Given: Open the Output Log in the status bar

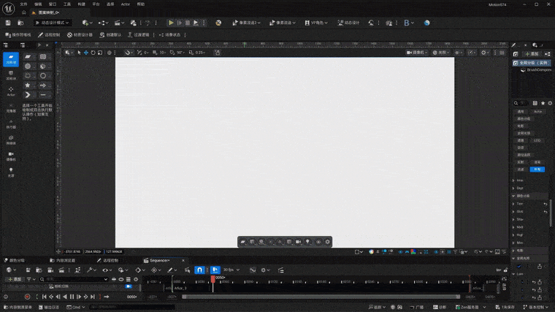Looking at the screenshot, I should coord(49,307).
